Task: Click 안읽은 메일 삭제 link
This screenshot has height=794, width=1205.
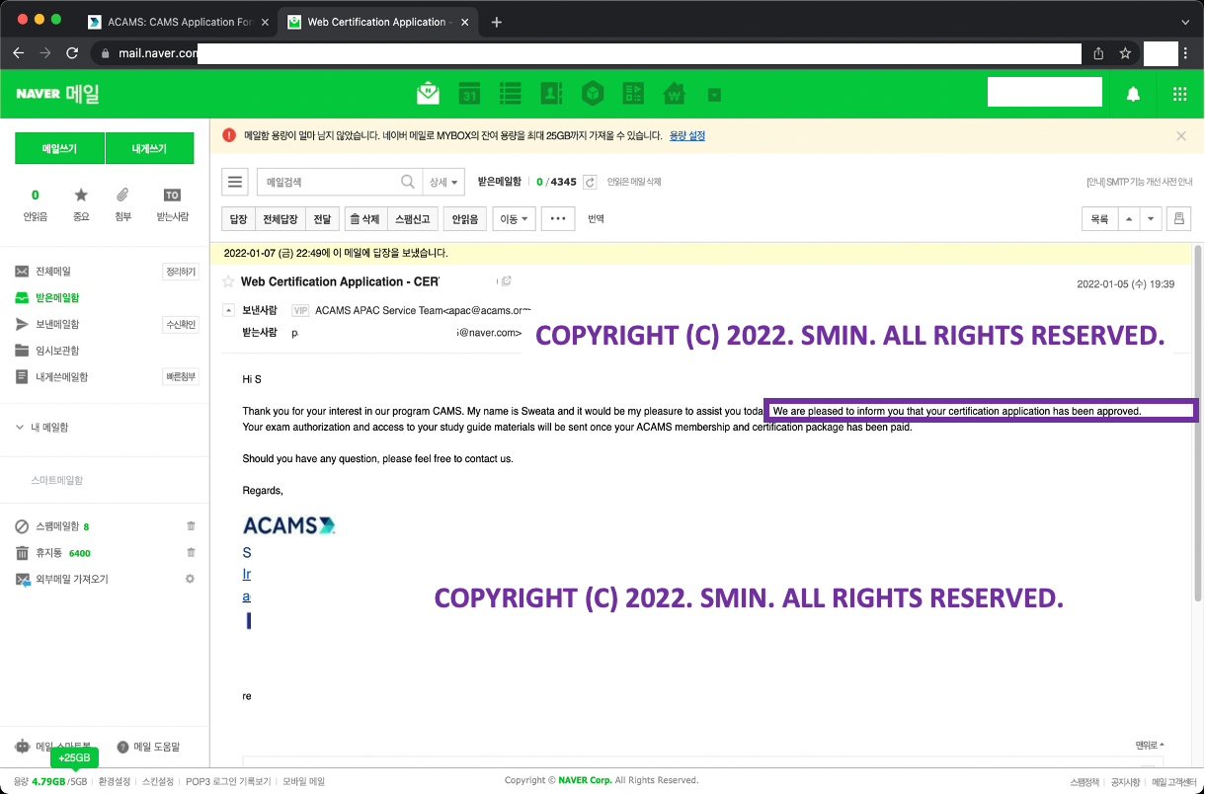Action: pos(634,182)
